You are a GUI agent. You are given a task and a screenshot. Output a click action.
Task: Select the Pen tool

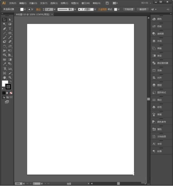pyautogui.click(x=4, y=29)
